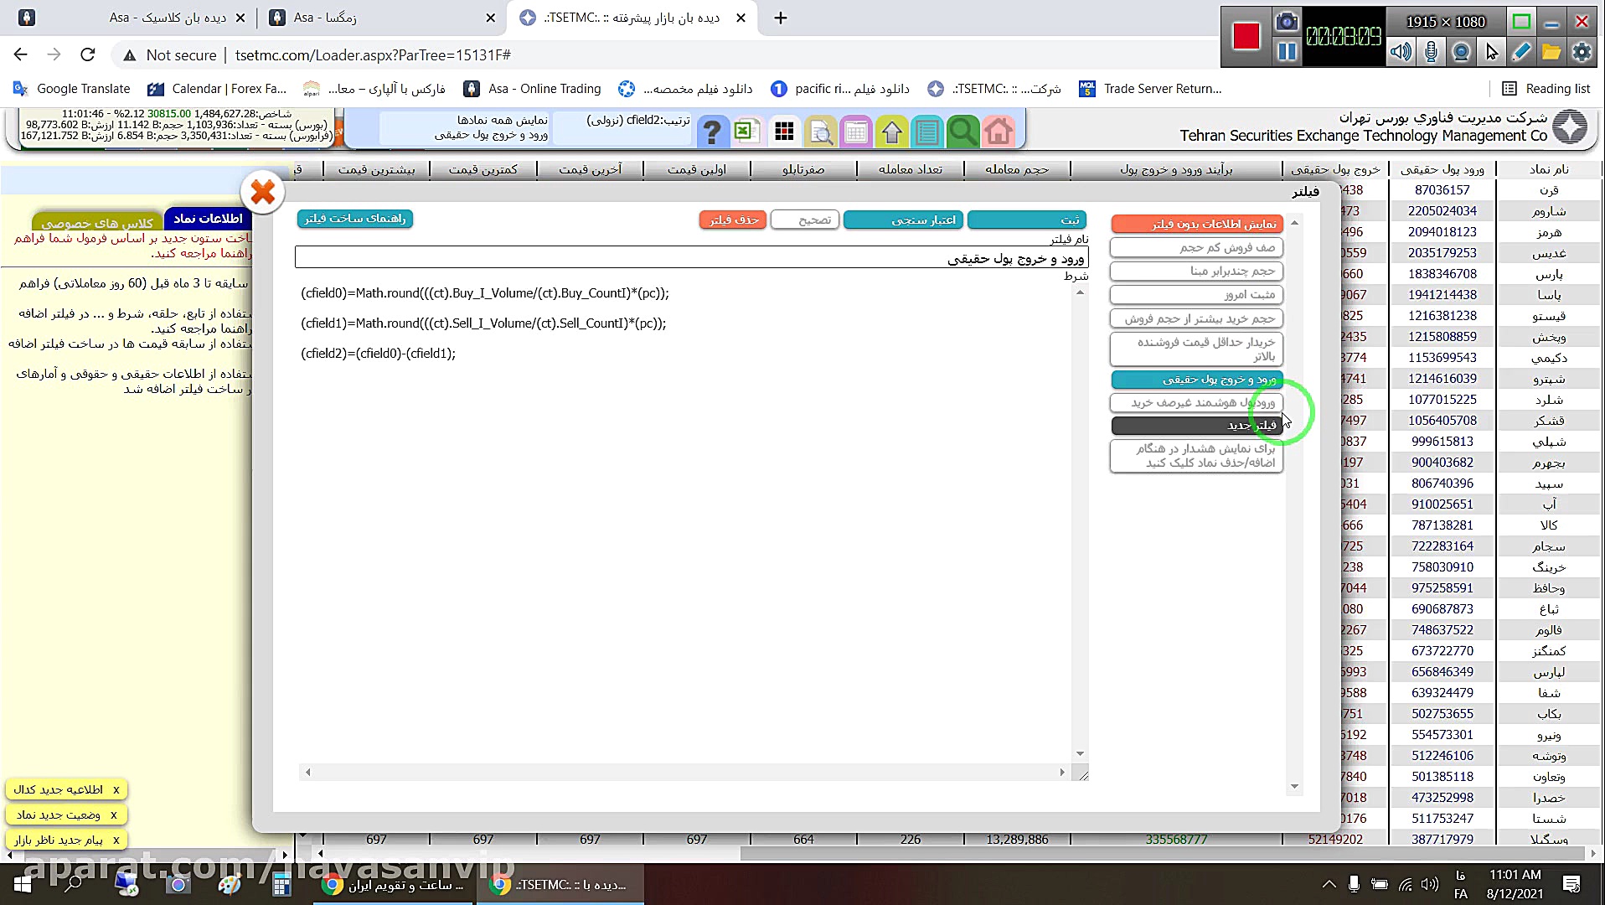The image size is (1605, 905).
Task: Select the حجم چندبرابر مبنا filter
Action: 1197,271
